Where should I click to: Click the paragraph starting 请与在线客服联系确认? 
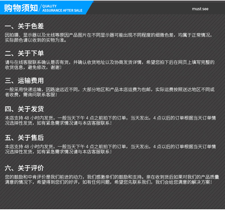[x=110, y=65]
